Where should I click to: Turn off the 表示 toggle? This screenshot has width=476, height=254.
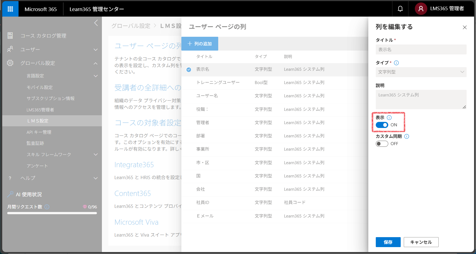pos(382,125)
